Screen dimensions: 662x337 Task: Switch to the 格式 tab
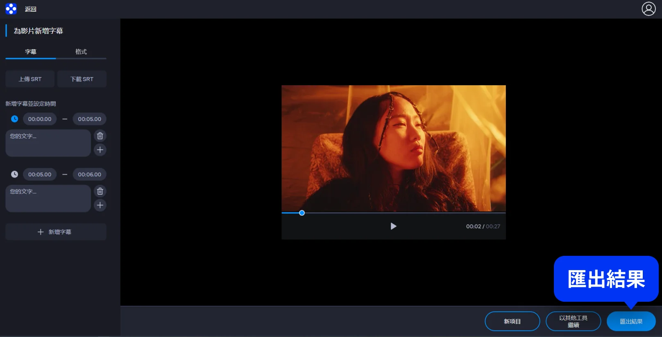click(x=81, y=52)
